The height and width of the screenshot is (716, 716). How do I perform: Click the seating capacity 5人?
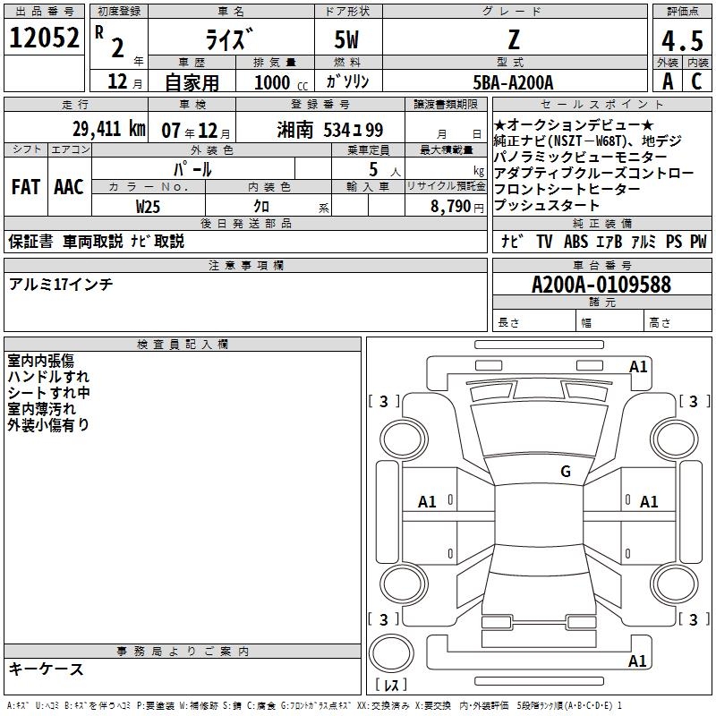(x=385, y=170)
